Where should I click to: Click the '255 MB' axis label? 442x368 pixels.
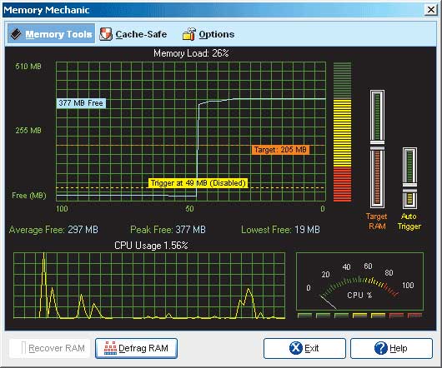coord(28,130)
